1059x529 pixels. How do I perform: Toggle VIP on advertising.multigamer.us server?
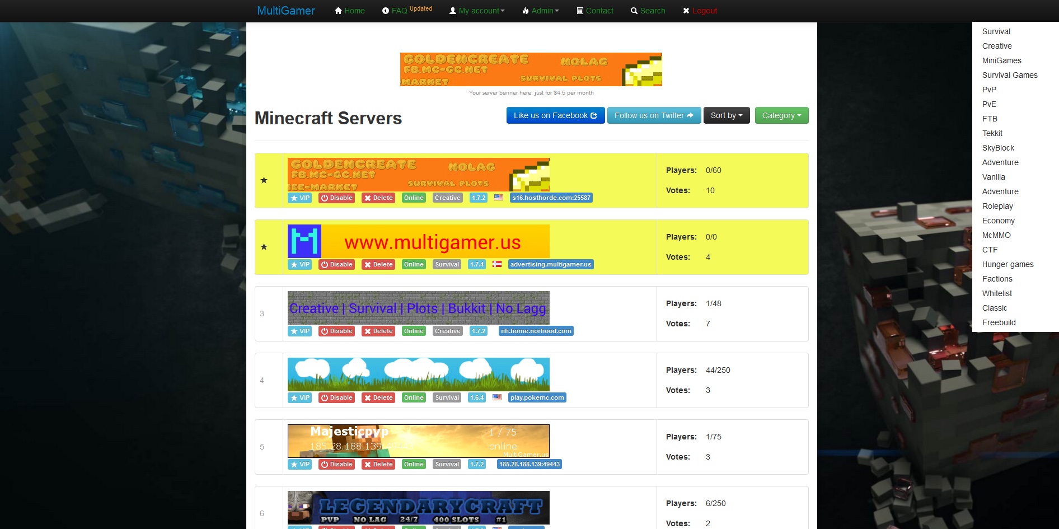[300, 264]
